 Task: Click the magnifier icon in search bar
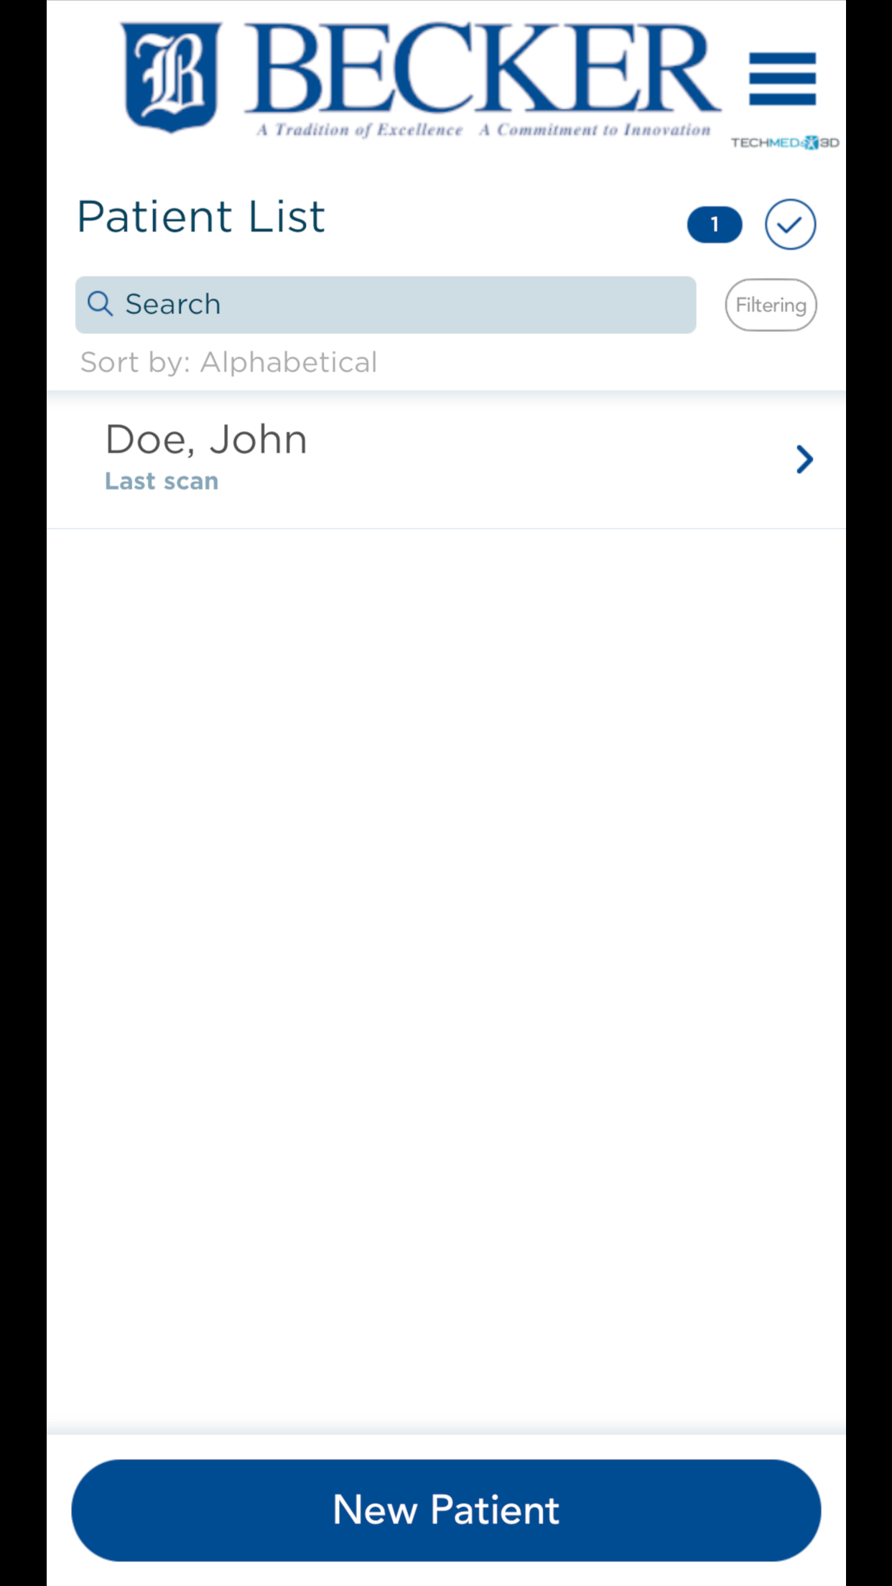pos(100,304)
